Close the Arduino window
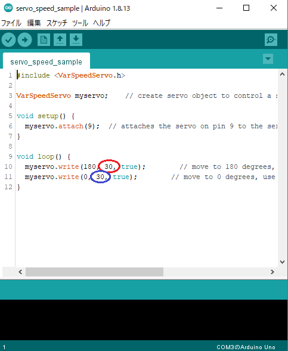 (x=274, y=8)
